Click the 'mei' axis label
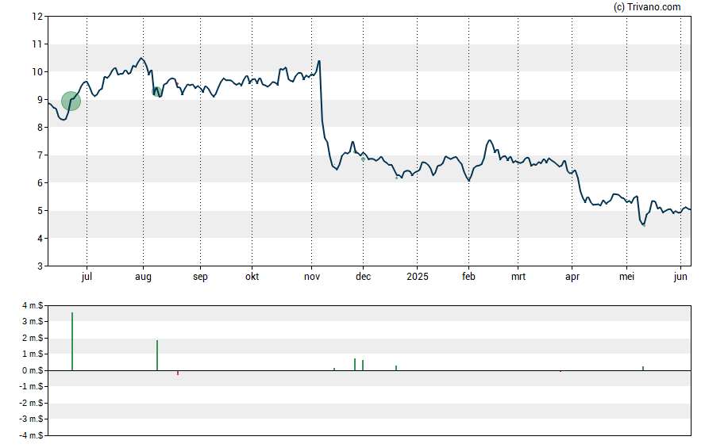Viewport: 705px width, 448px height. tap(626, 277)
